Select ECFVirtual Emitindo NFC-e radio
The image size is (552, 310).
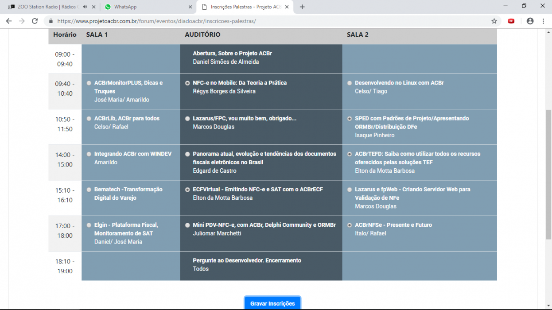(187, 189)
